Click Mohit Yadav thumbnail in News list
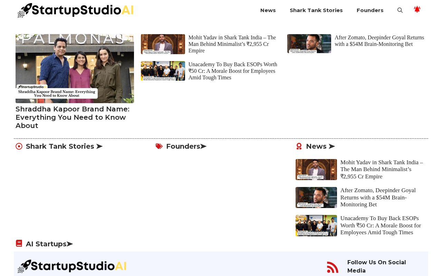 click(x=316, y=169)
